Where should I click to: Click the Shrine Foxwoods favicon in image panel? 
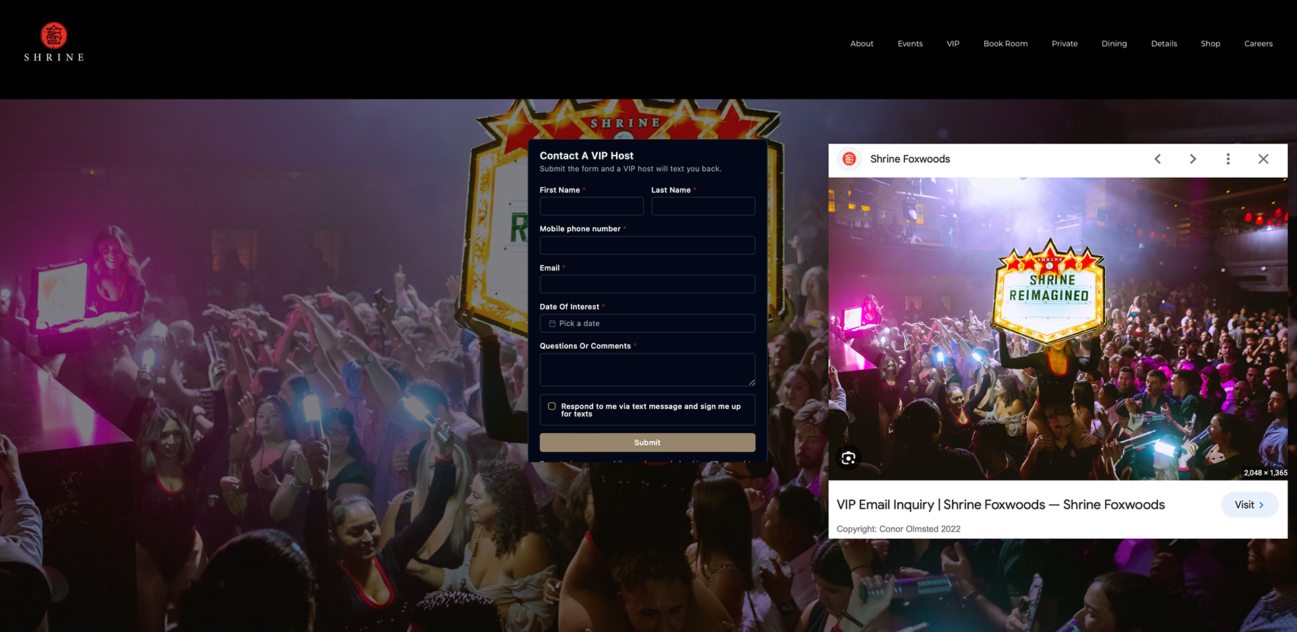pyautogui.click(x=849, y=159)
